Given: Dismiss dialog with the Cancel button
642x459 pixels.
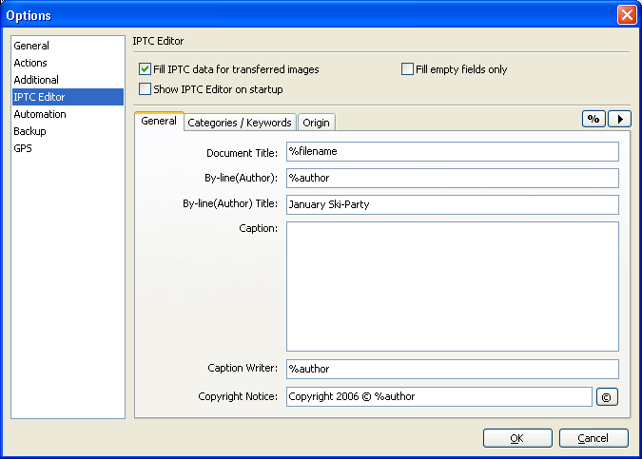Looking at the screenshot, I should [x=593, y=438].
